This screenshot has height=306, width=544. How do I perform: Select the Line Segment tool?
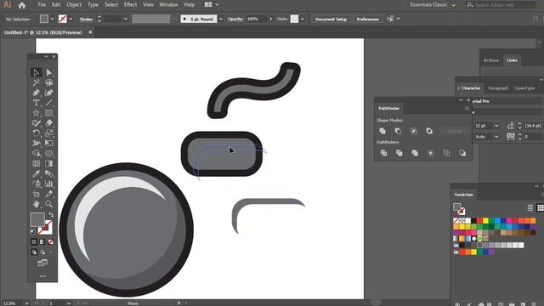click(49, 103)
